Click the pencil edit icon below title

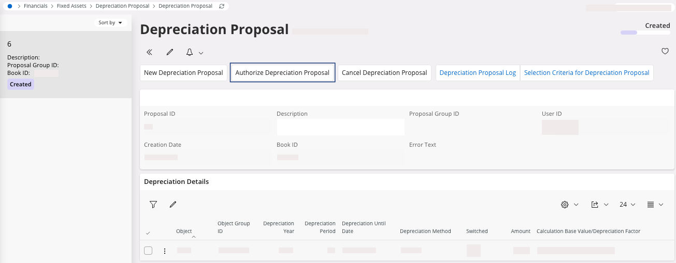[169, 52]
